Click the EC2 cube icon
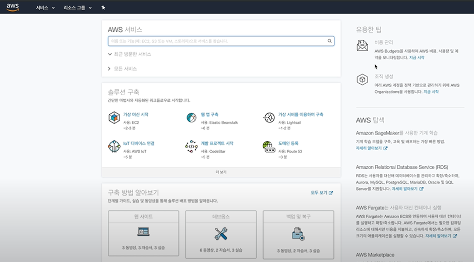This screenshot has width=474, height=262. click(114, 117)
